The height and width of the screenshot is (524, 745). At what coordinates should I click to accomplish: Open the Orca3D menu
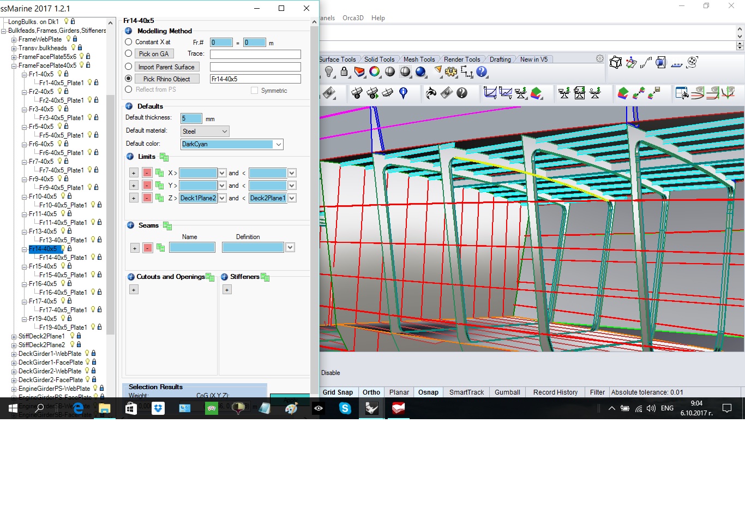point(353,18)
